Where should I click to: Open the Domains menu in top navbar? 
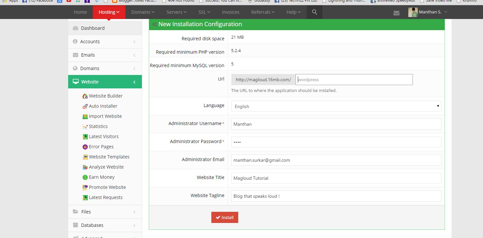coord(143,12)
